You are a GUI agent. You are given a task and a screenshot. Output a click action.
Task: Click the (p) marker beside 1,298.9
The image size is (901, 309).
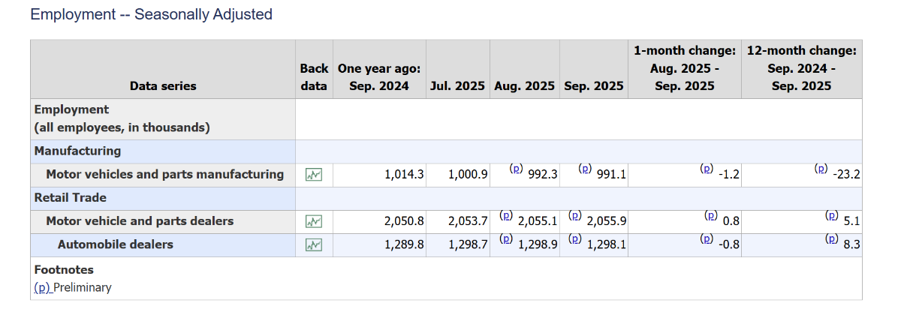(505, 239)
